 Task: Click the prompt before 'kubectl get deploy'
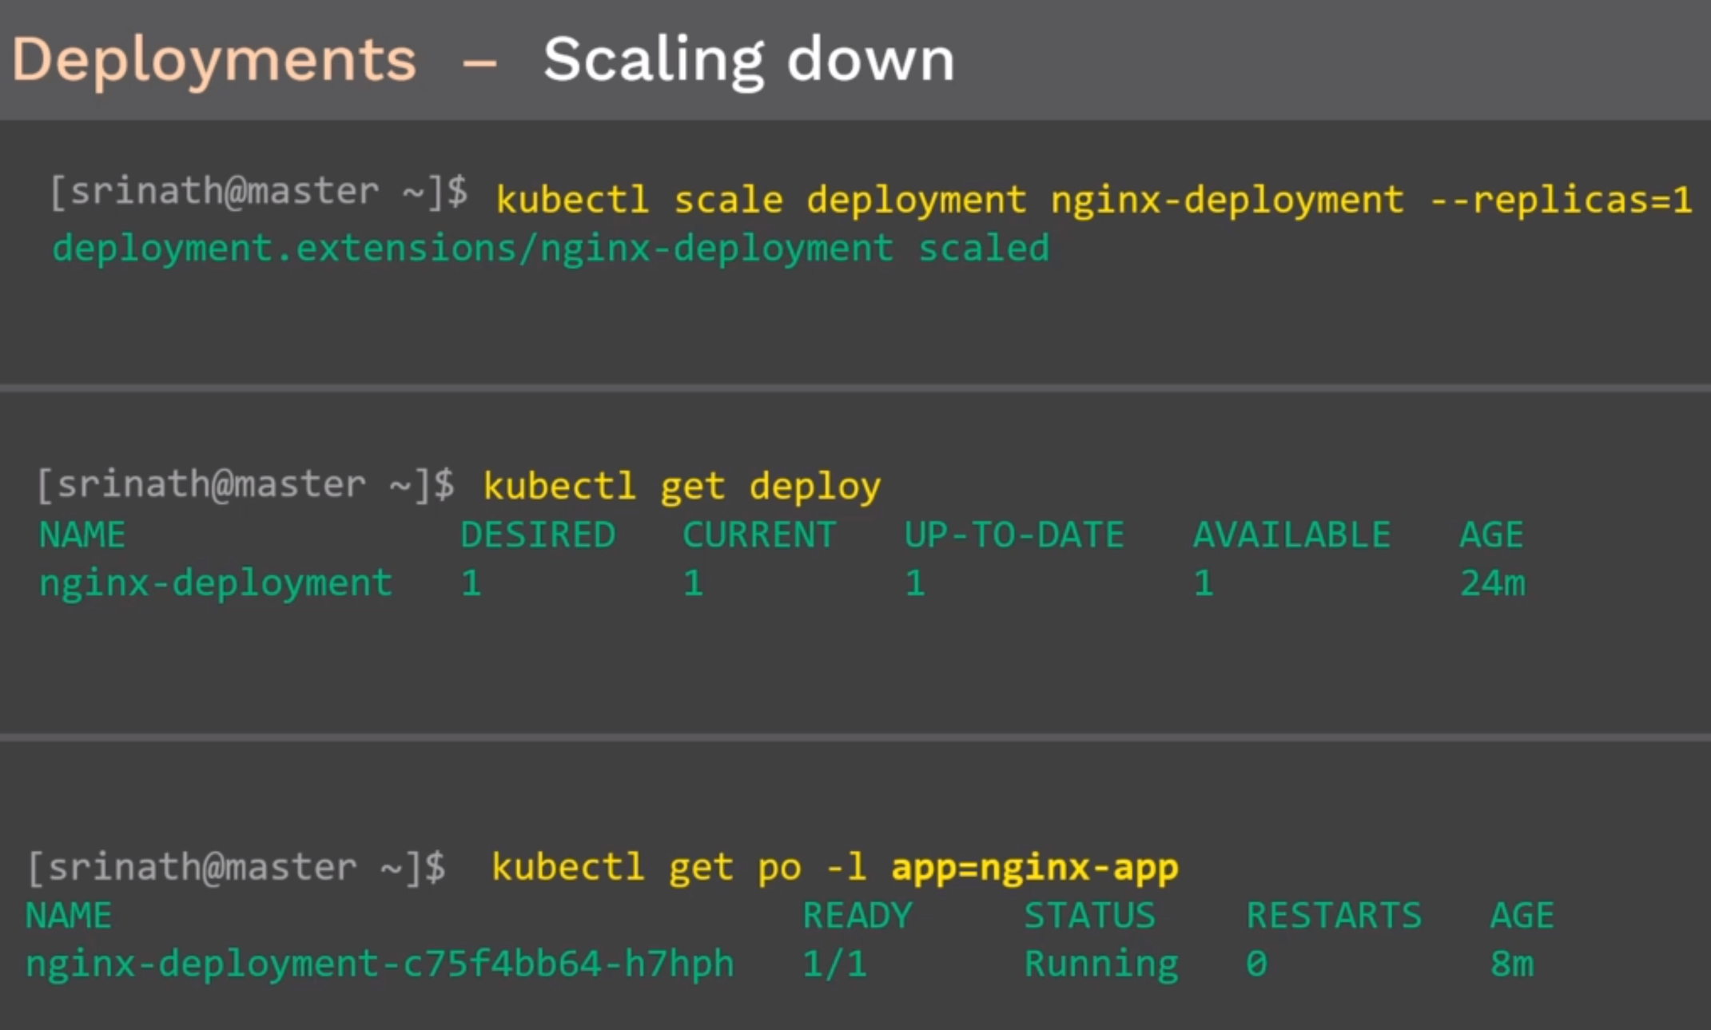coord(246,485)
